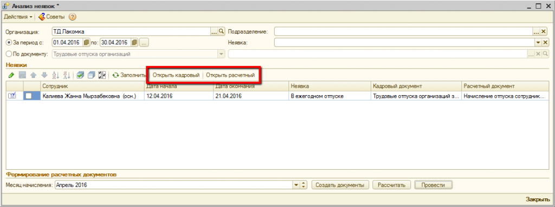Move row up with the arrow icon

(33, 75)
